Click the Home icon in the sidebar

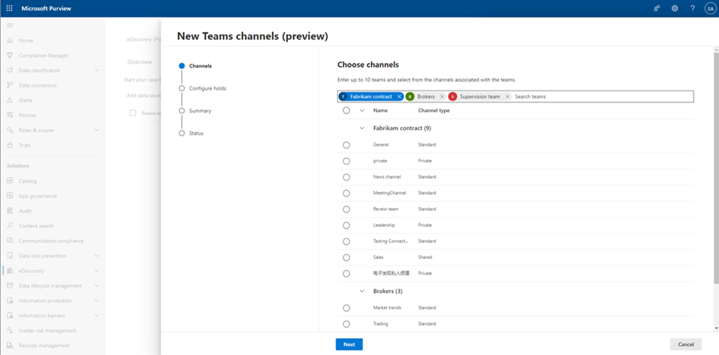10,41
